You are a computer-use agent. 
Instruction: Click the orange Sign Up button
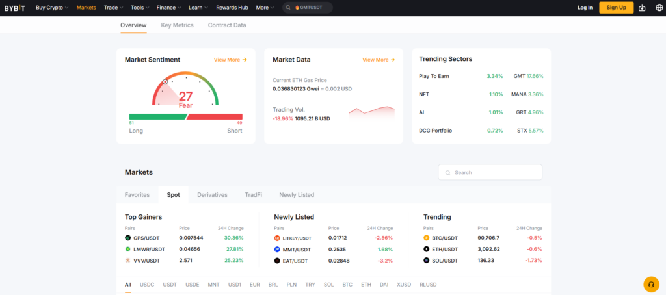[x=616, y=8]
